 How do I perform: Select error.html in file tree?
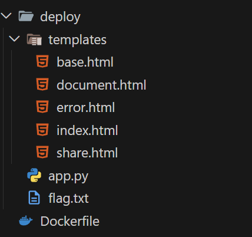click(x=85, y=107)
